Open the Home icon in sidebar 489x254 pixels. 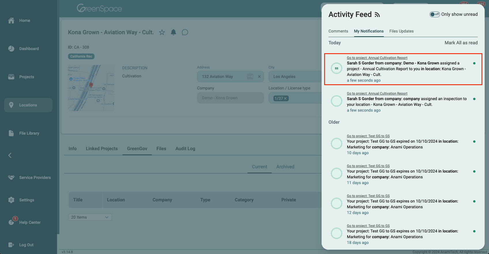tap(11, 20)
